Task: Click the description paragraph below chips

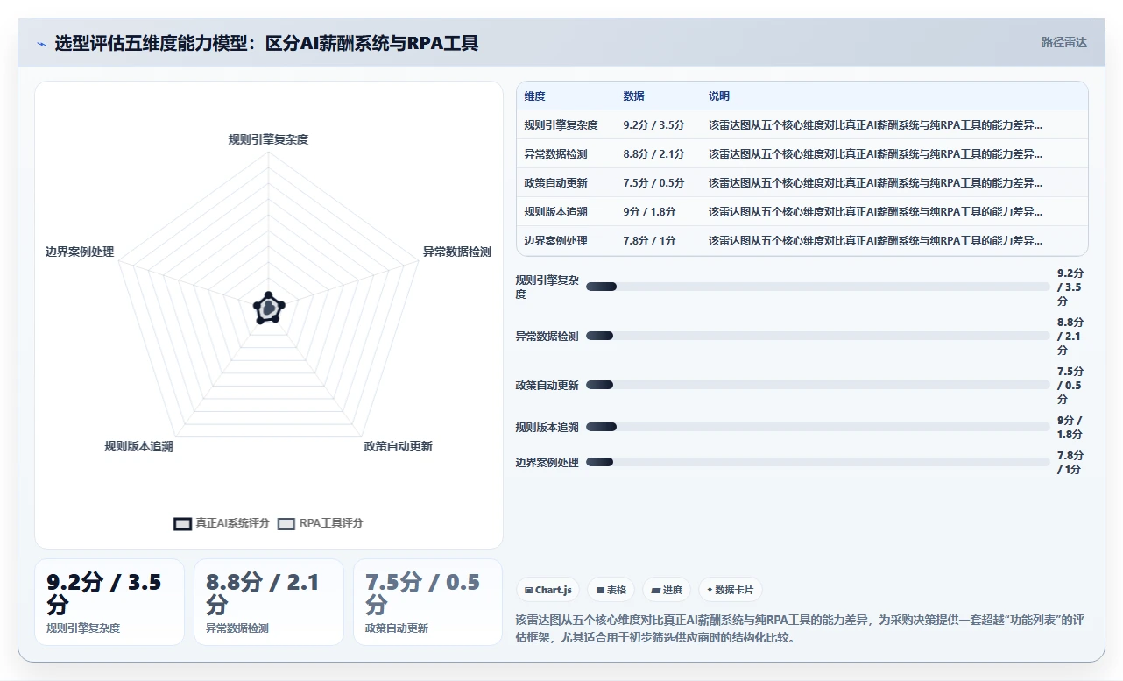Action: point(800,628)
